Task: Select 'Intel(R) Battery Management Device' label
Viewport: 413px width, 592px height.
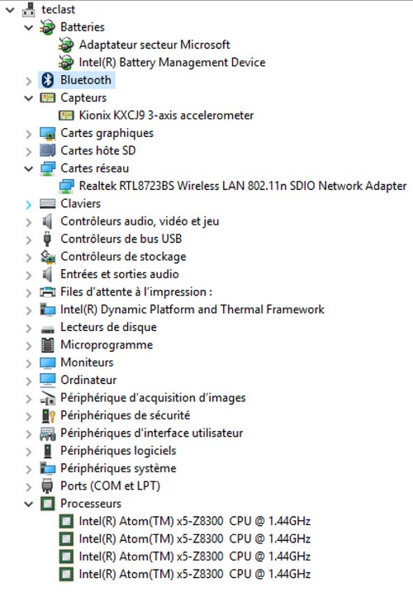Action: [x=173, y=63]
